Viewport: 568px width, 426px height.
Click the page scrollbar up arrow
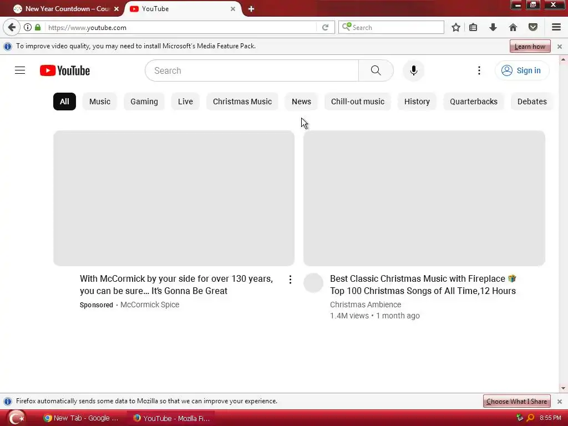563,60
